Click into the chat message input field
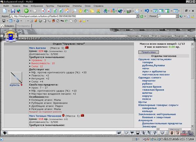The image size is (196, 142). click(62, 133)
